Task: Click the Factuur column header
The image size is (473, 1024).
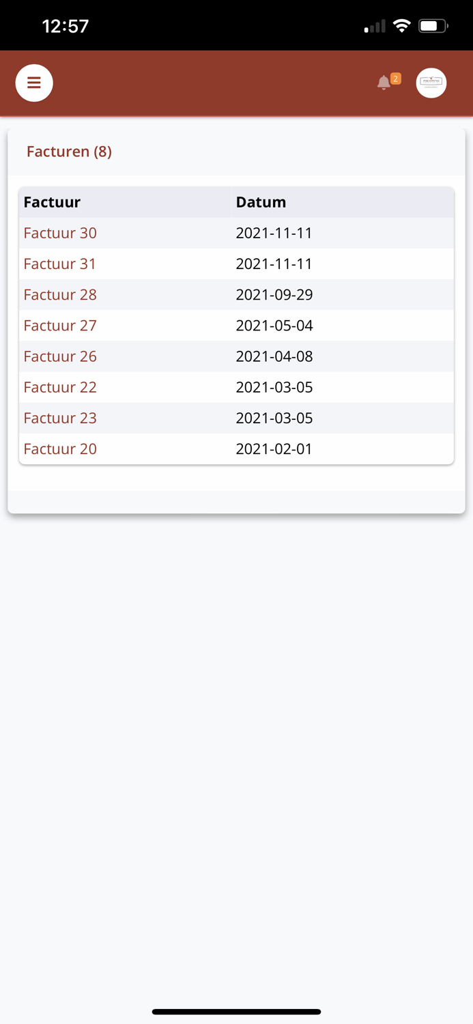Action: pyautogui.click(x=52, y=202)
